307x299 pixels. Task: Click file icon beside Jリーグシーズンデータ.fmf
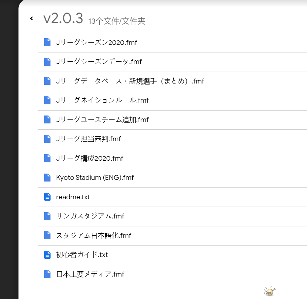[x=48, y=62]
